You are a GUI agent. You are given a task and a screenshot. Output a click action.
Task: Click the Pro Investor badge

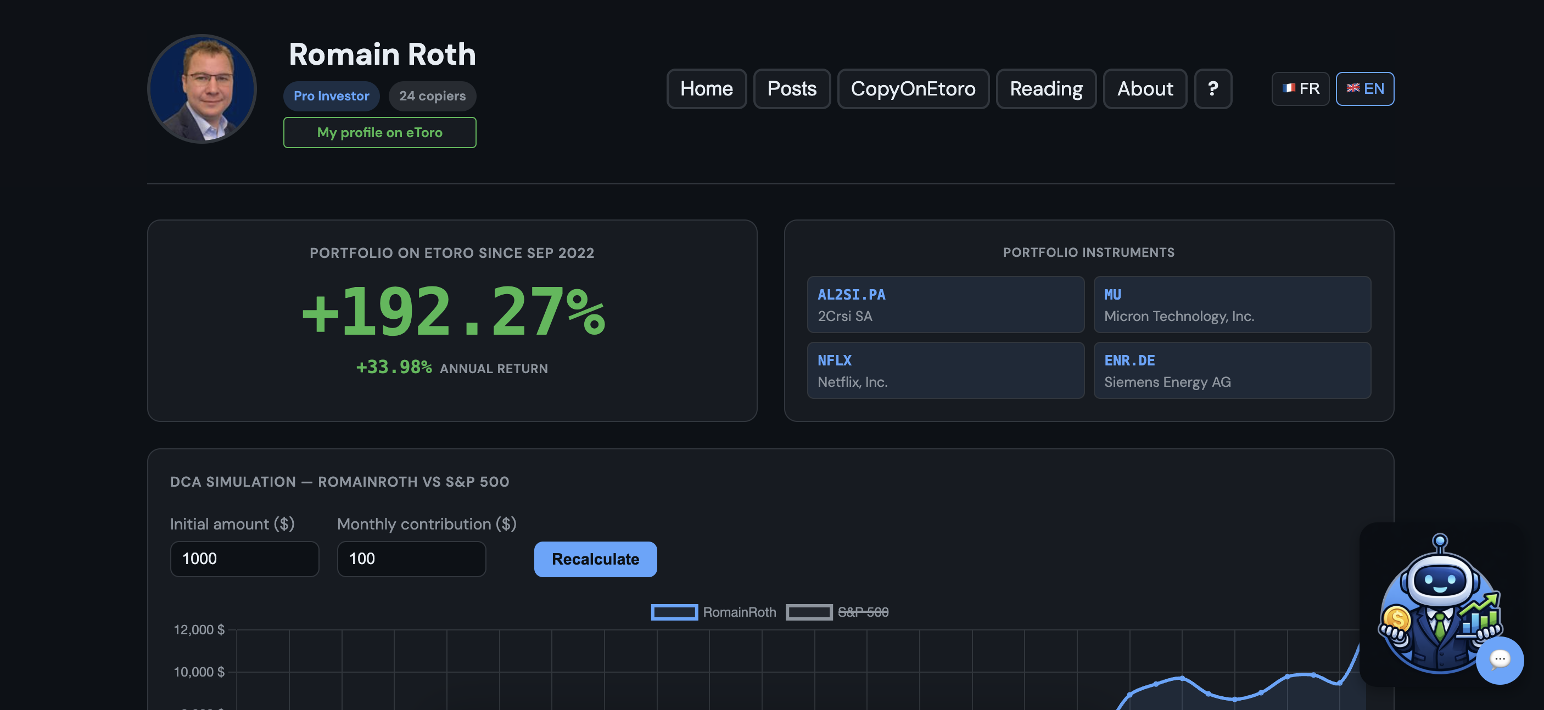pos(331,96)
